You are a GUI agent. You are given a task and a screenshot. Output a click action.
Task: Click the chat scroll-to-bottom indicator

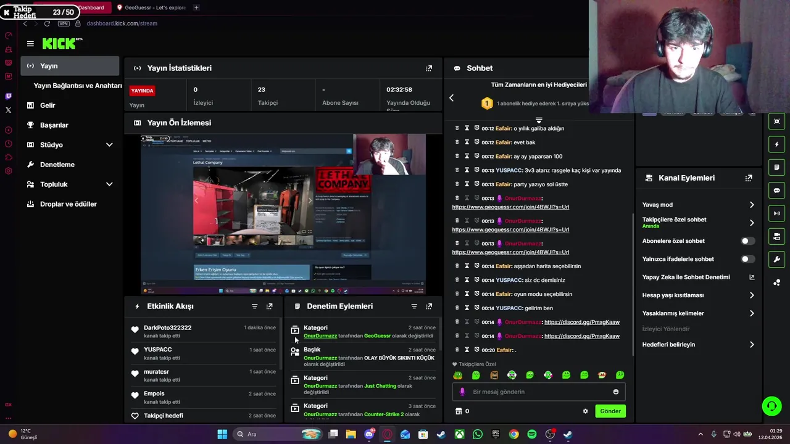point(539,120)
